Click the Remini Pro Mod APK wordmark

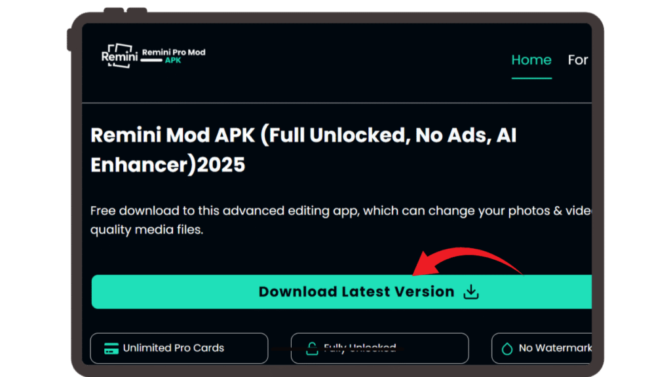pos(174,52)
